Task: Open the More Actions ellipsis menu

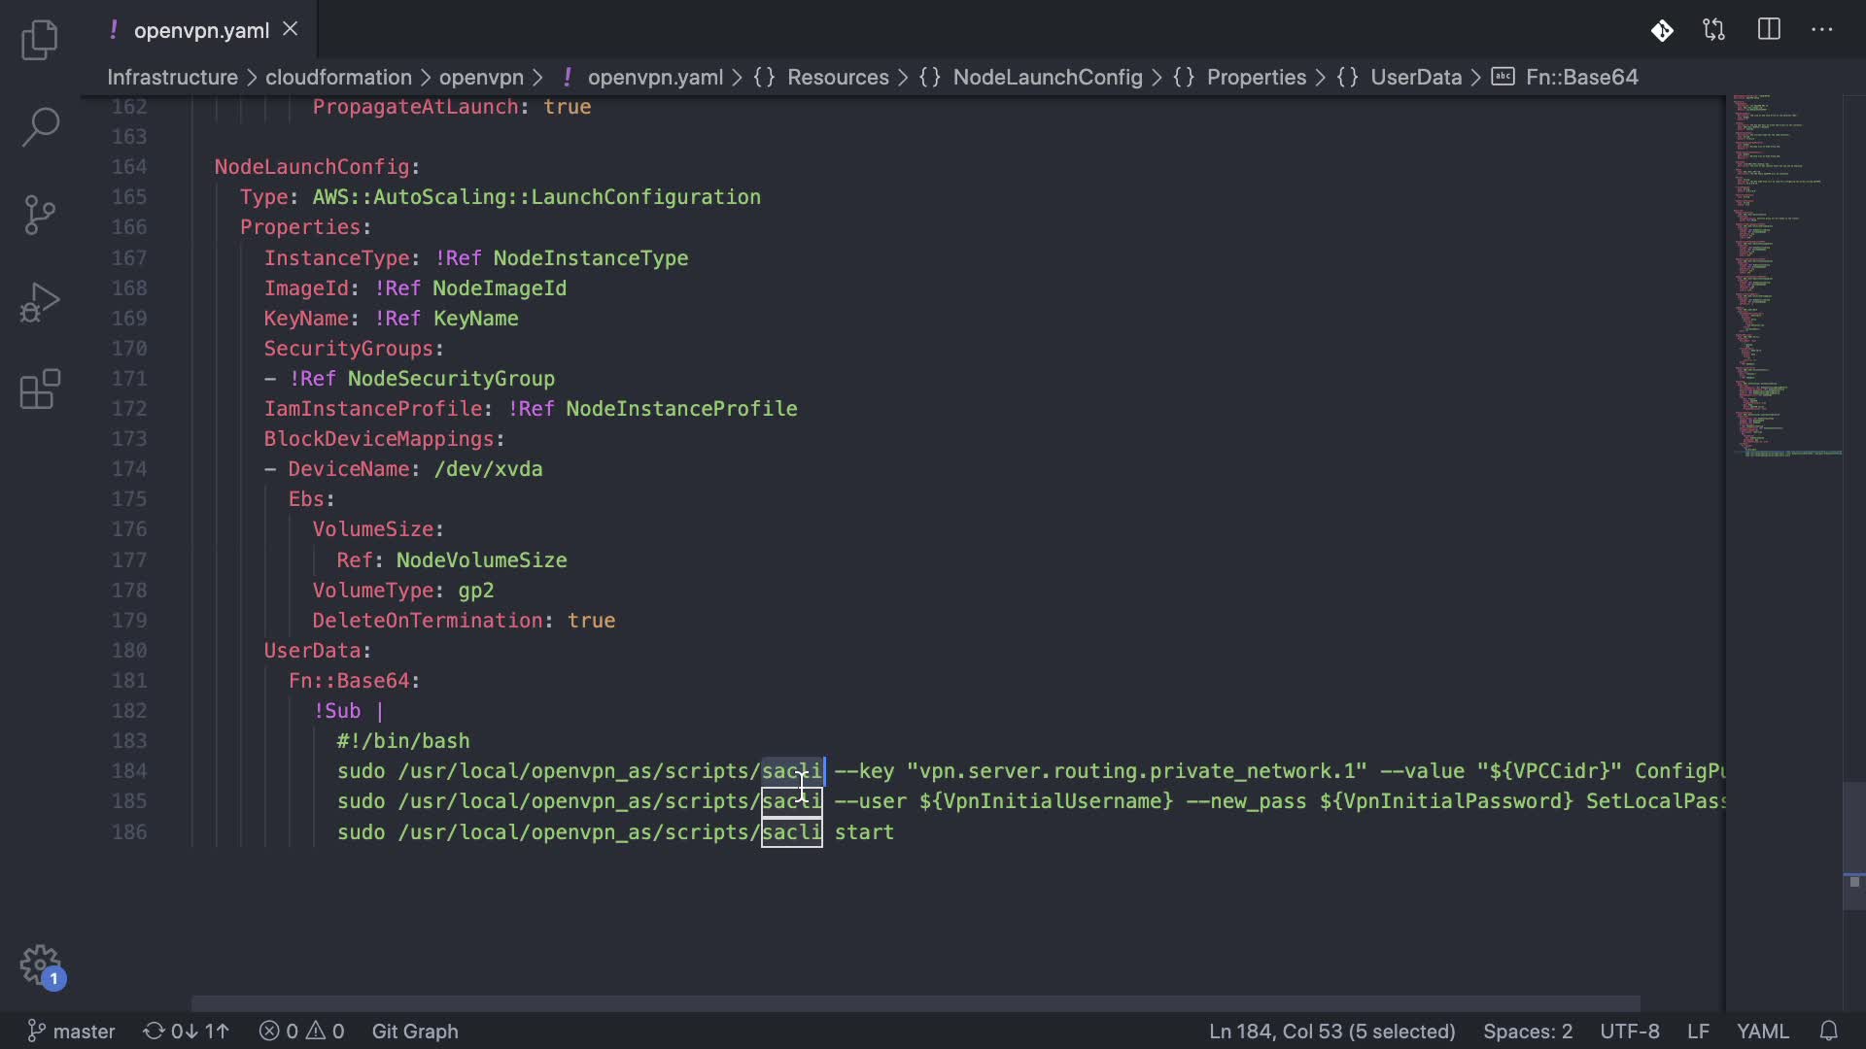Action: [1822, 30]
